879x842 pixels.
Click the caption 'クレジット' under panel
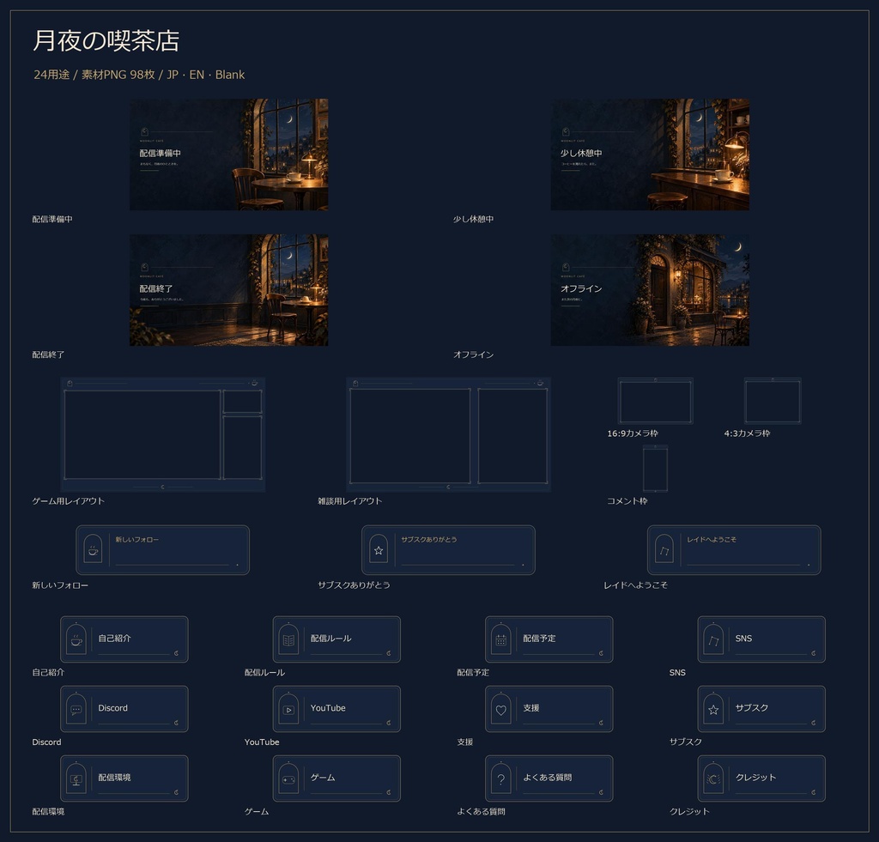689,811
